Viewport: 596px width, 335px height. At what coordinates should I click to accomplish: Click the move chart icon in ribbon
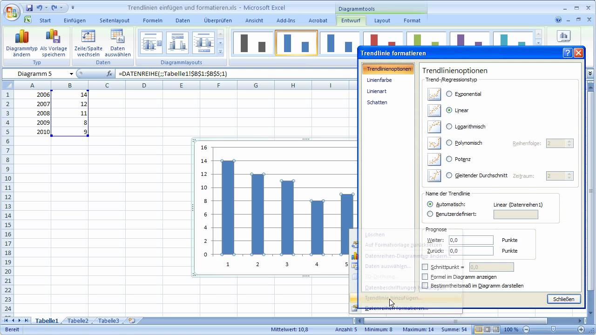click(x=564, y=36)
